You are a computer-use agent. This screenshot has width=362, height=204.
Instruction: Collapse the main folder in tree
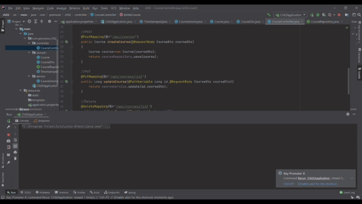[x=16, y=29]
